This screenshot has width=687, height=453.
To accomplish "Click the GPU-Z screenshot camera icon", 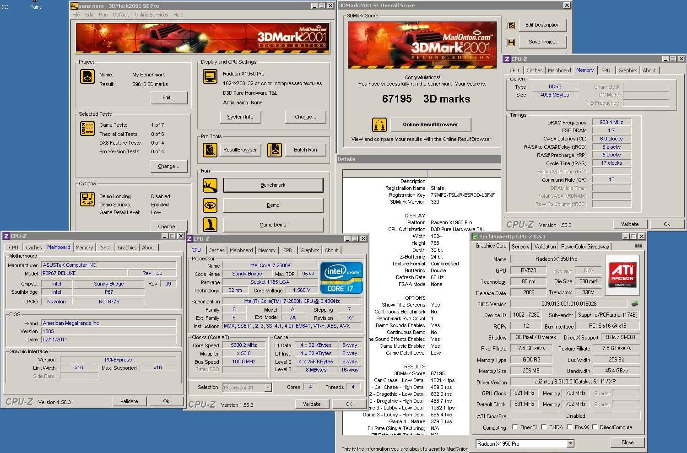I will coord(638,246).
